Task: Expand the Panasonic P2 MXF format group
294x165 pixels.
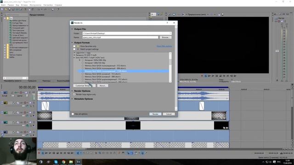Action: click(x=74, y=55)
